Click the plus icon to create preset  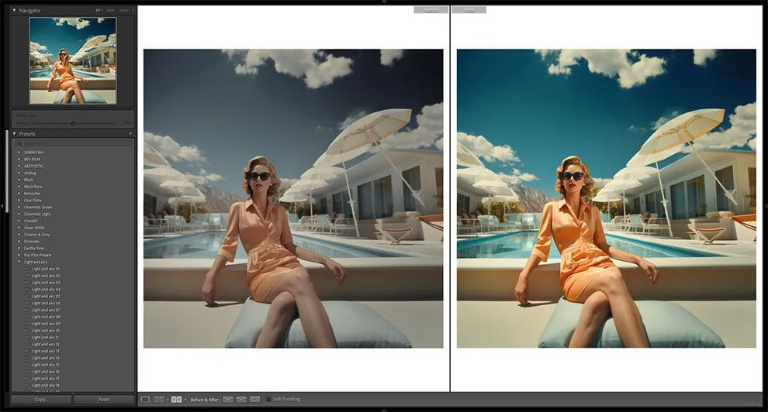[131, 134]
